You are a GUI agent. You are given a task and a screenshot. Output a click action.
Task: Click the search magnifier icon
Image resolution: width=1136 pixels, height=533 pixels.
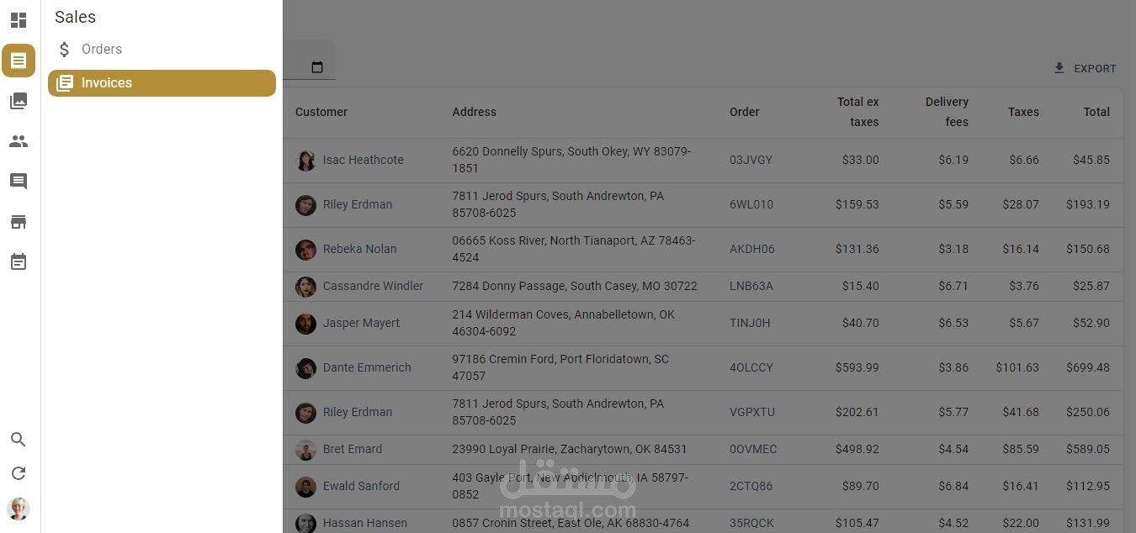[19, 440]
